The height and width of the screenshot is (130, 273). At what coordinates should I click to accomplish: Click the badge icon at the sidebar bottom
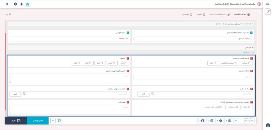point(268,125)
